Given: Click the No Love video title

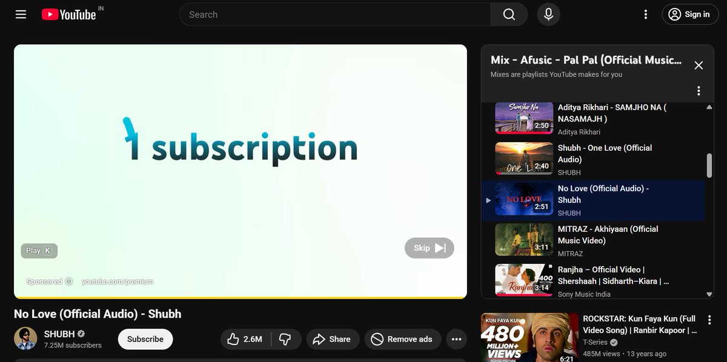Looking at the screenshot, I should (x=98, y=314).
